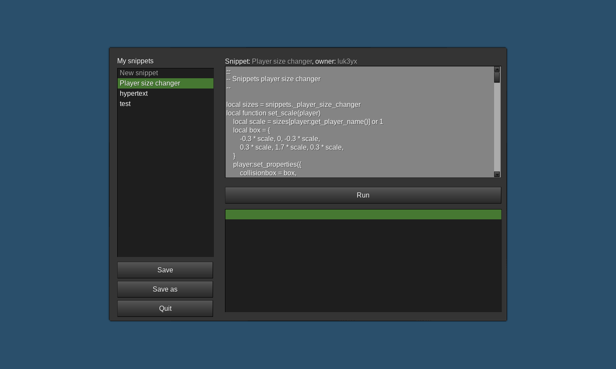This screenshot has height=369, width=616.
Task: Run the current snippet
Action: (363, 195)
